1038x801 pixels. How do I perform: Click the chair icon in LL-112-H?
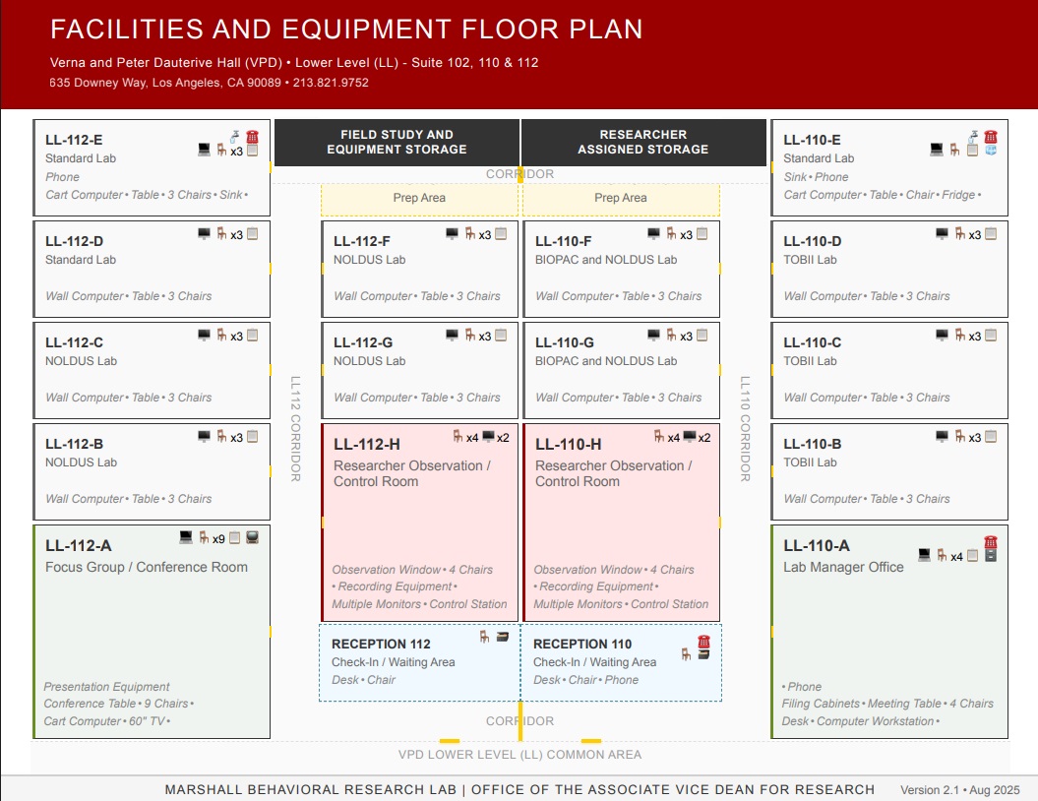coord(458,437)
